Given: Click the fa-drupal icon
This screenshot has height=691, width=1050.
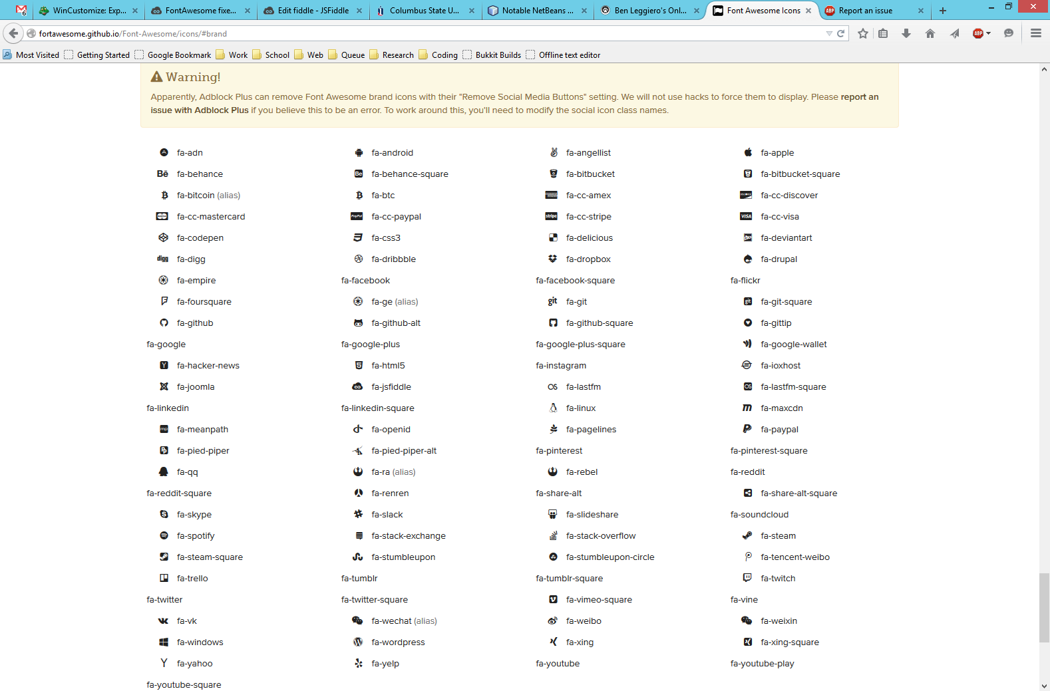Looking at the screenshot, I should [748, 259].
